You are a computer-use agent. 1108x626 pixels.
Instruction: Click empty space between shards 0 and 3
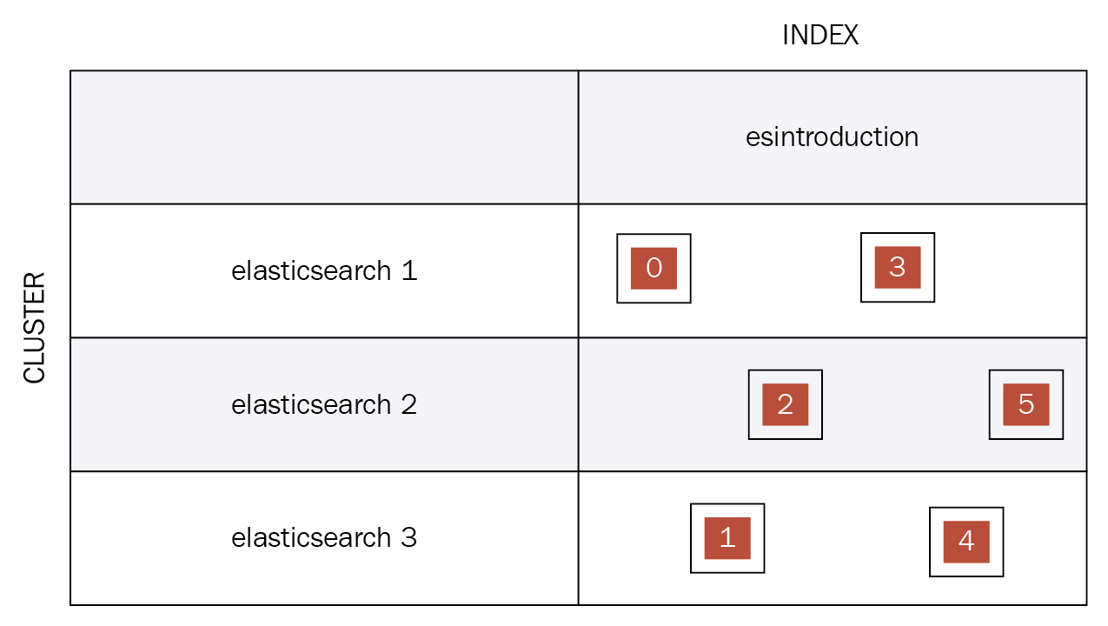(775, 268)
